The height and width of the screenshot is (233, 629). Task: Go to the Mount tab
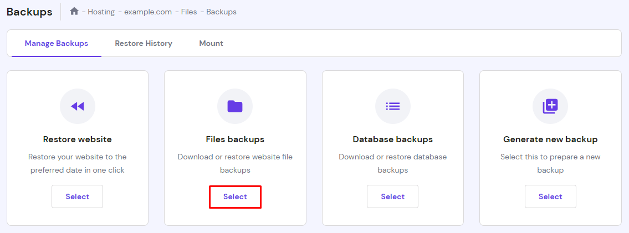pos(211,43)
